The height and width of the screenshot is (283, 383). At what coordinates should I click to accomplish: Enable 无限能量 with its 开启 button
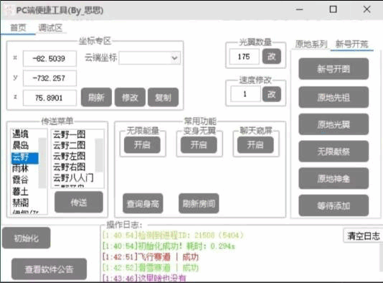tap(142, 145)
